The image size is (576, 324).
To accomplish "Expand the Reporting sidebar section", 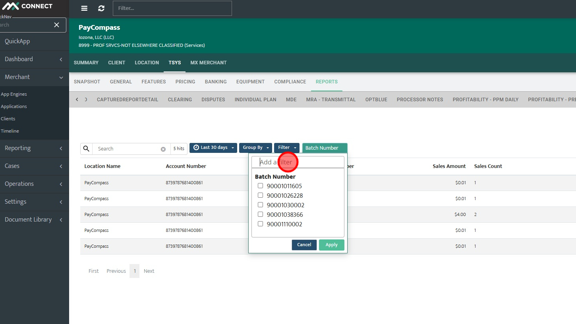I will [x=34, y=148].
